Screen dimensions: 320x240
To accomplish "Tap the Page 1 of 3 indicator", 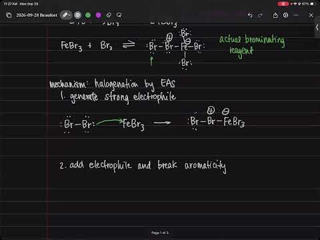I will (x=160, y=233).
